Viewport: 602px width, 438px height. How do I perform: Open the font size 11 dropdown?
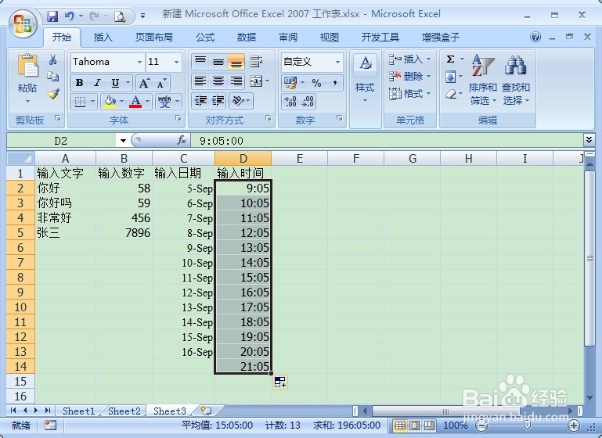(x=176, y=62)
